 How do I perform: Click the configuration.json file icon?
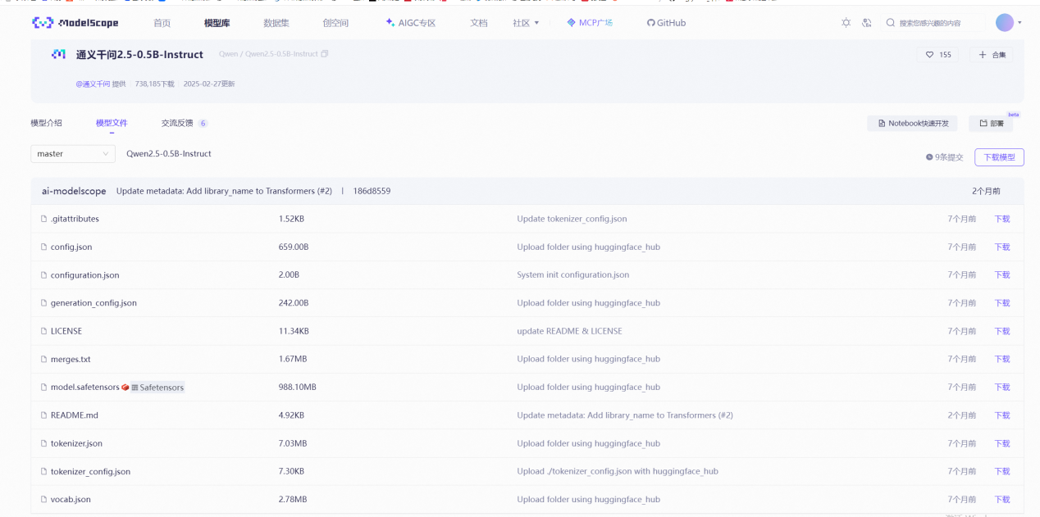coord(44,275)
